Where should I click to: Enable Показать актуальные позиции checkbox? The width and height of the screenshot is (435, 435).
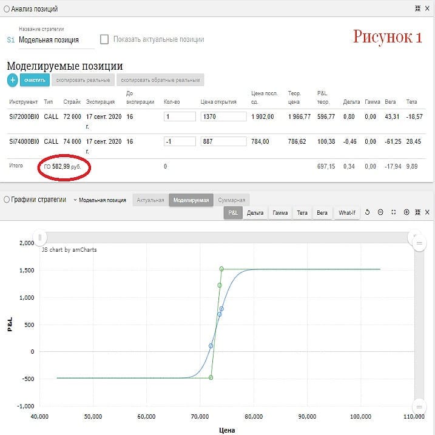tap(104, 39)
